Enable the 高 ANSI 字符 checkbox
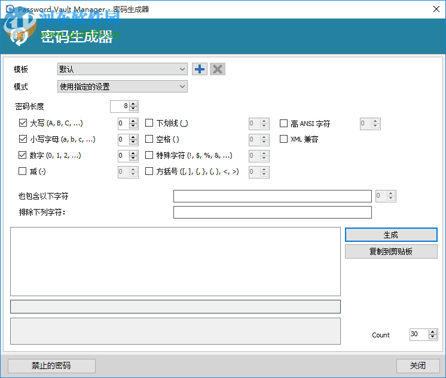This screenshot has width=446, height=378. (283, 124)
